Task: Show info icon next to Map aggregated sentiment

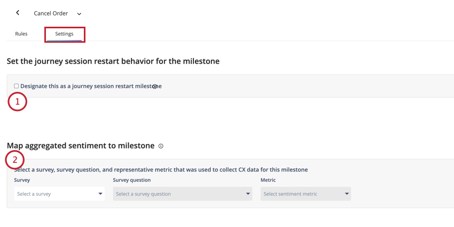Action: pos(161,146)
